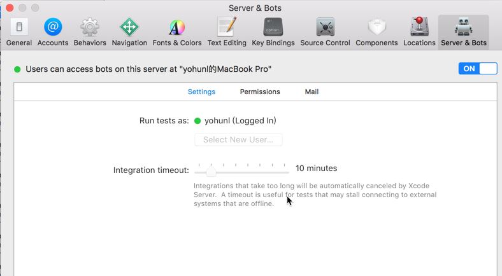Show the Components preferences pane

[376, 32]
